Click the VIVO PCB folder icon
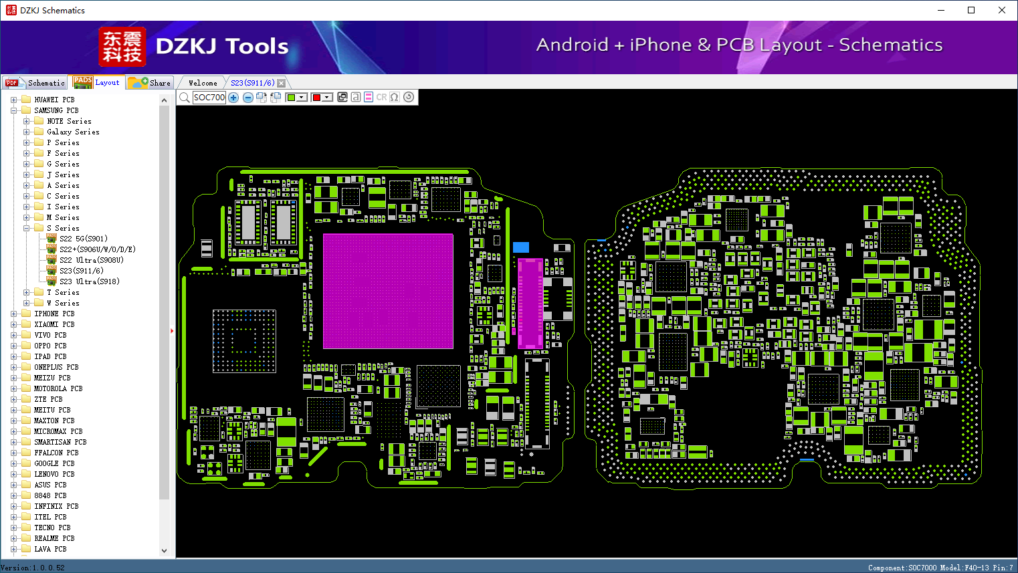The image size is (1018, 573). click(26, 335)
